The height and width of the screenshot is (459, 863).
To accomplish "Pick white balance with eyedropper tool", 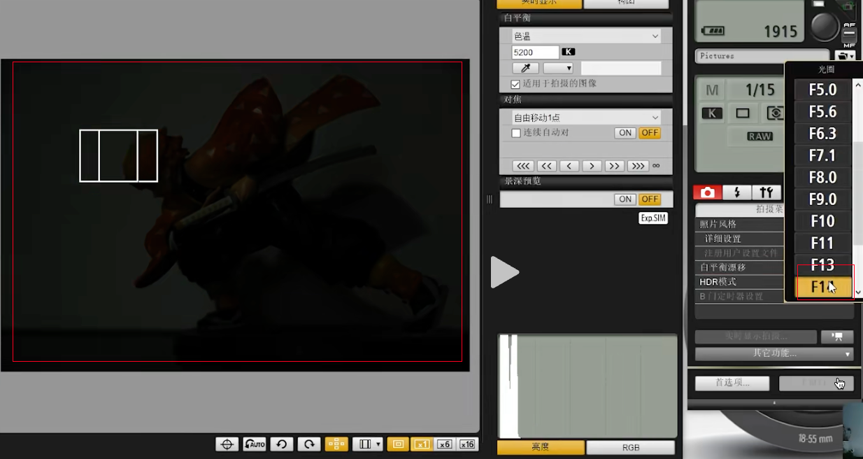I will click(525, 68).
